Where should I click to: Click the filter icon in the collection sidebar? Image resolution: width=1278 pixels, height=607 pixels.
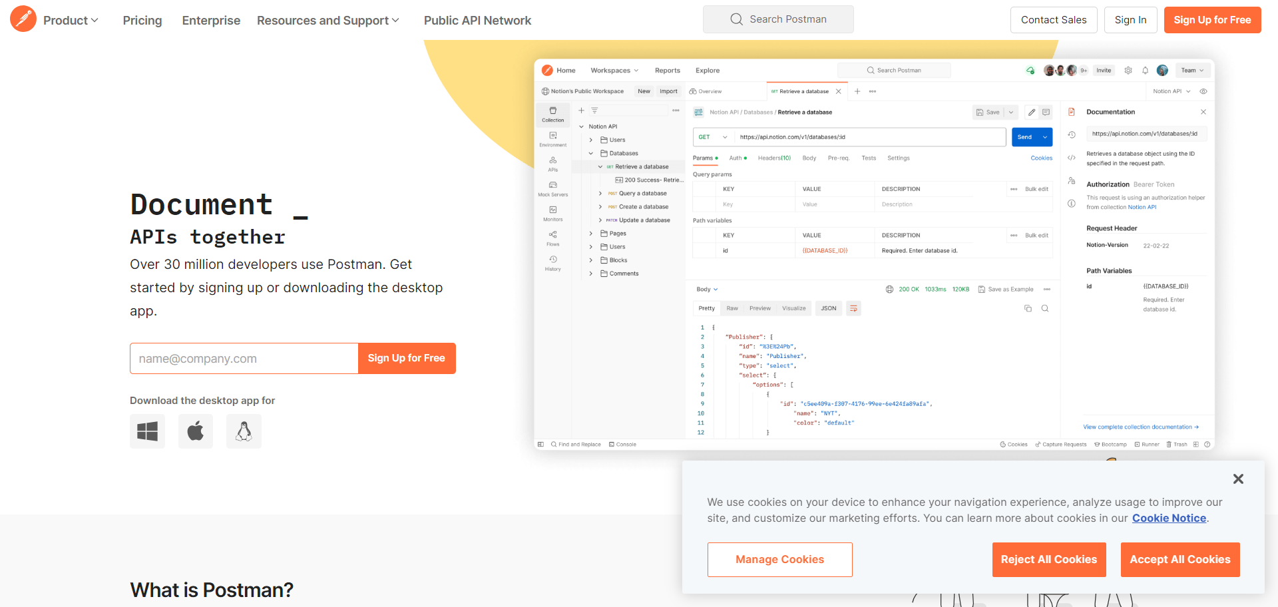point(594,110)
